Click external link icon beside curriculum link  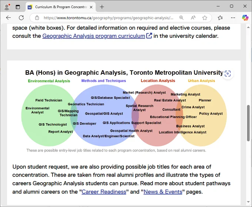coord(149,36)
